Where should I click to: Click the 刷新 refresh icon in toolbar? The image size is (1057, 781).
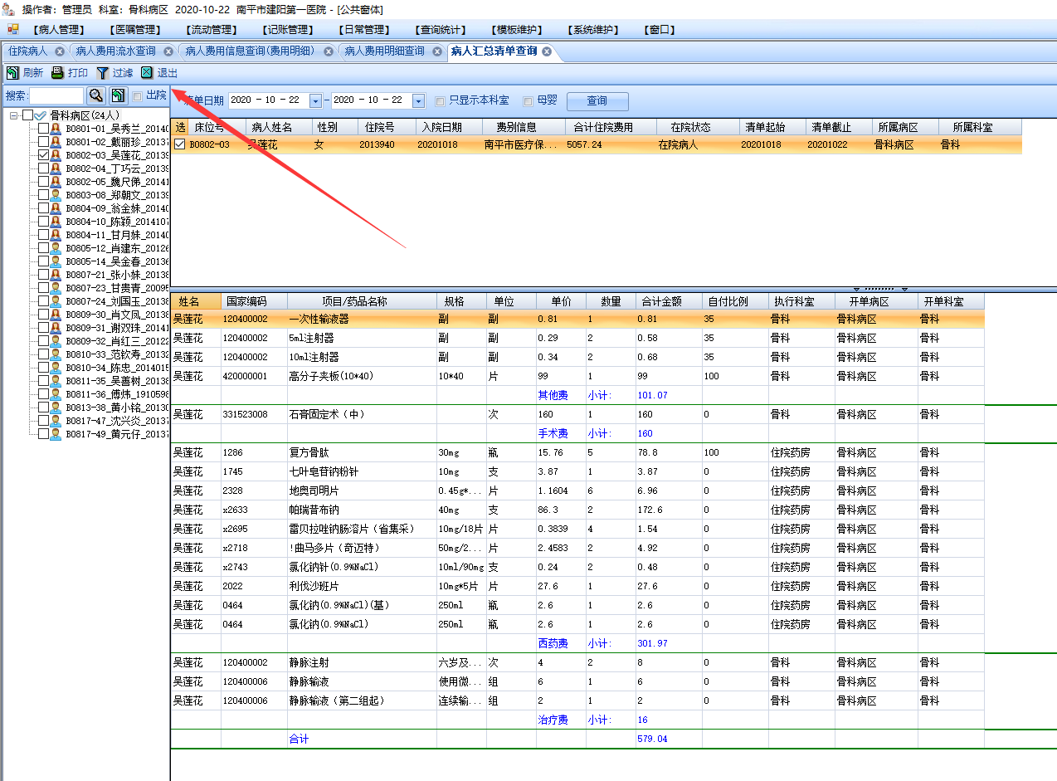[12, 73]
